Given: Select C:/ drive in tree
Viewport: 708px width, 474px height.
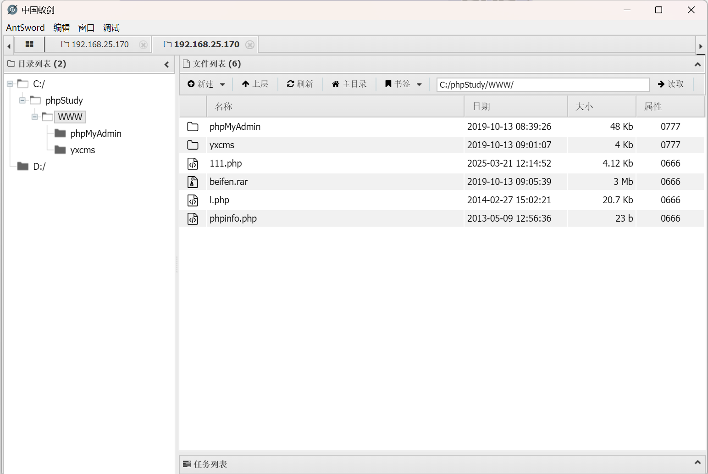Looking at the screenshot, I should click(x=39, y=84).
